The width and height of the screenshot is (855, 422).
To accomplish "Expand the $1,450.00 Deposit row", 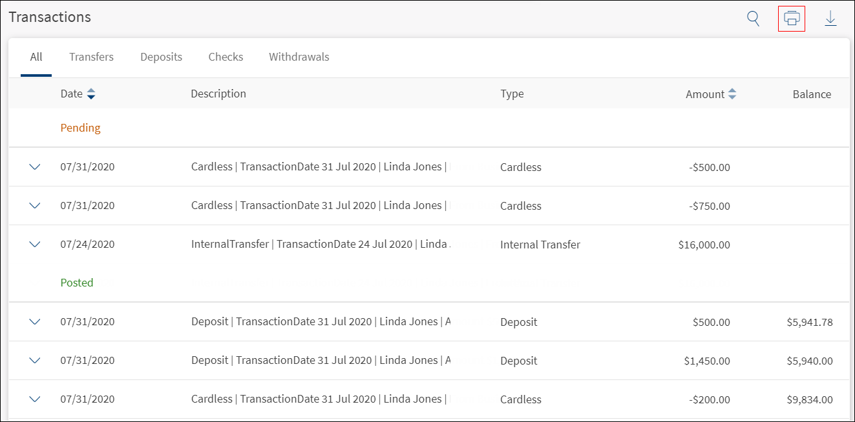I will pyautogui.click(x=35, y=361).
